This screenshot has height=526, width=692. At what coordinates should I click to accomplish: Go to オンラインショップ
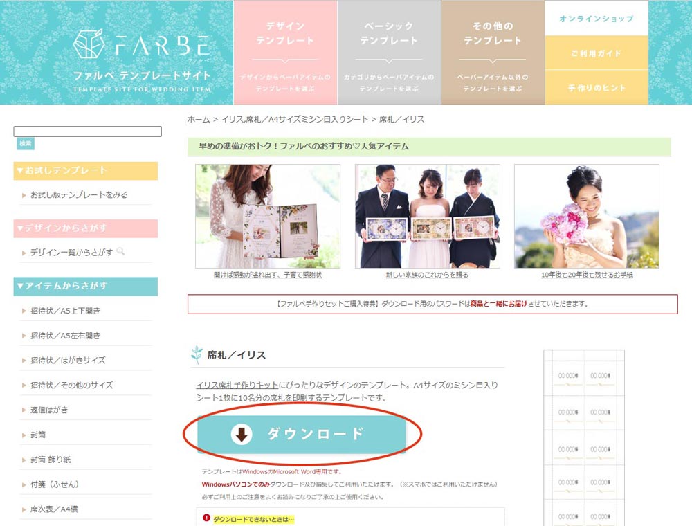[x=596, y=19]
